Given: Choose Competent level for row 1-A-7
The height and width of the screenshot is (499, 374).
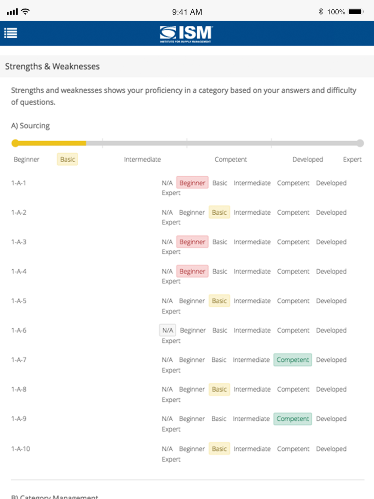Looking at the screenshot, I should click(292, 360).
